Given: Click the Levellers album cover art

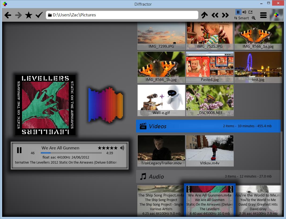Looking at the screenshot, I should [45, 105].
